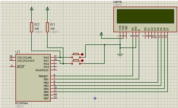The height and width of the screenshot is (108, 178).
Task: Click the D0 pin label on the LCD
Action: 145,29
